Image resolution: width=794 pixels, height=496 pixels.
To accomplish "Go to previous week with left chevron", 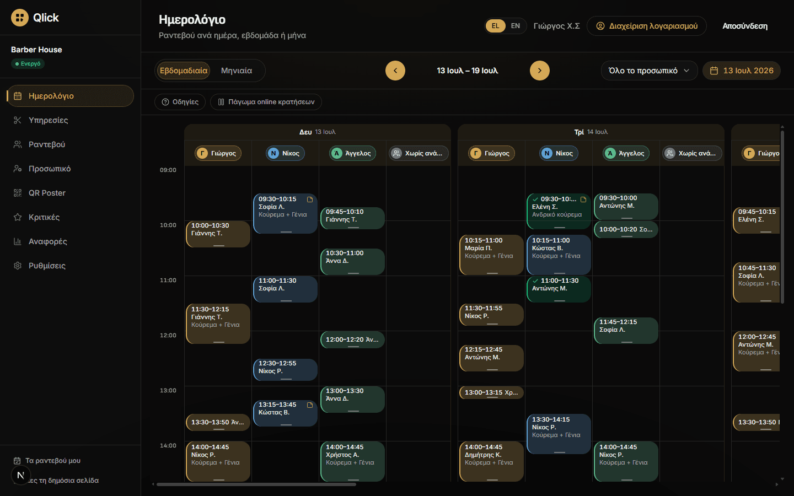I will point(395,71).
